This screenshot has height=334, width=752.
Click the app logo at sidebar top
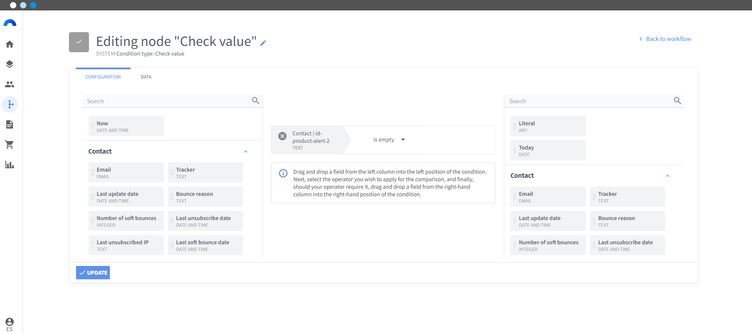tap(10, 23)
